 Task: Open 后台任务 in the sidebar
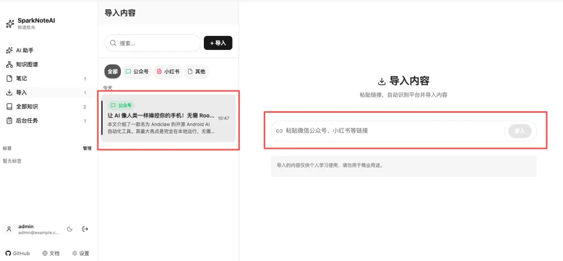point(47,121)
